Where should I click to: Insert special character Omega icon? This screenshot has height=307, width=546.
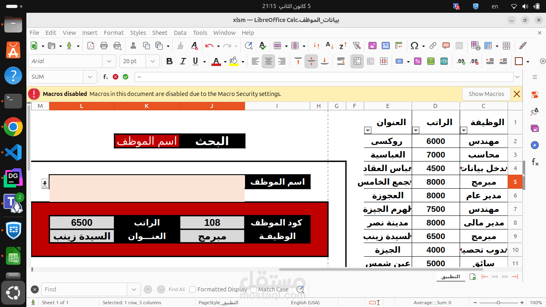pos(414,46)
